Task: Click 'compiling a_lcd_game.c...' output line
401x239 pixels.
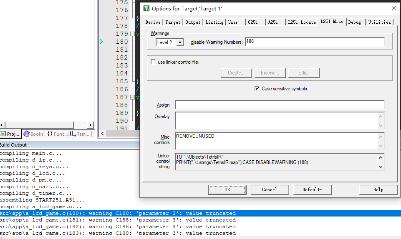Action: (41, 207)
